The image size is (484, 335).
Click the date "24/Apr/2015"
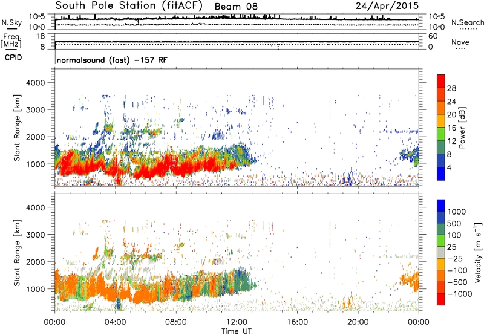point(387,6)
